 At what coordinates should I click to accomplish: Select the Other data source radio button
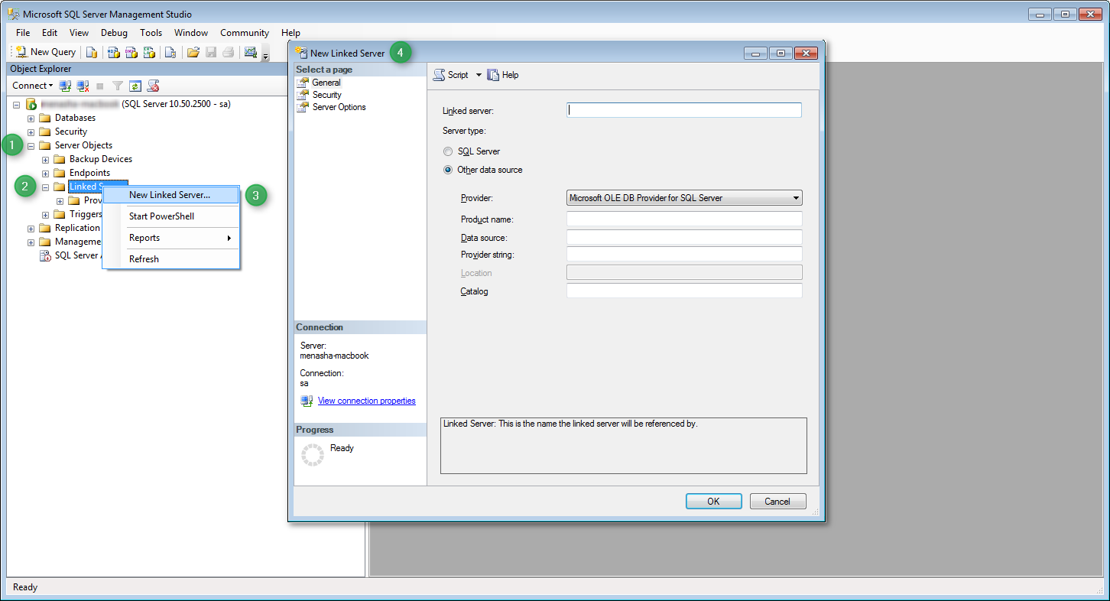point(448,170)
